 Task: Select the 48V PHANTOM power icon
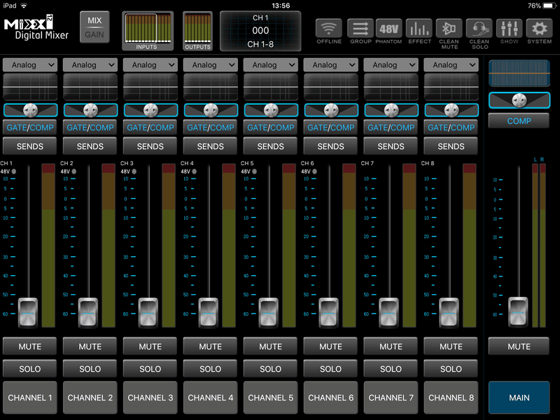tap(389, 29)
